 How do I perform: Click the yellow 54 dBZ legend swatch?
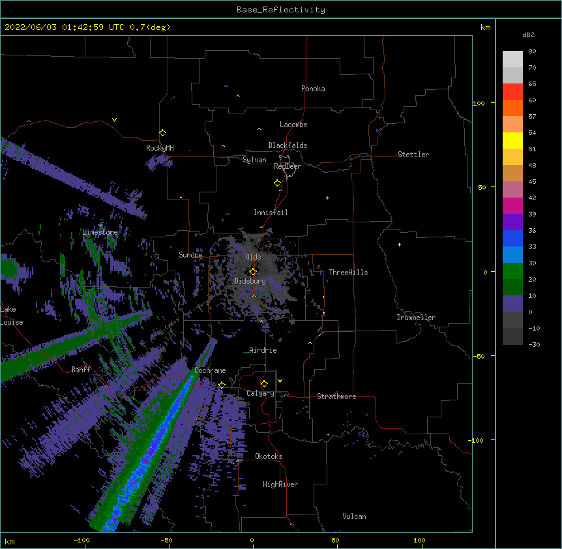click(512, 140)
